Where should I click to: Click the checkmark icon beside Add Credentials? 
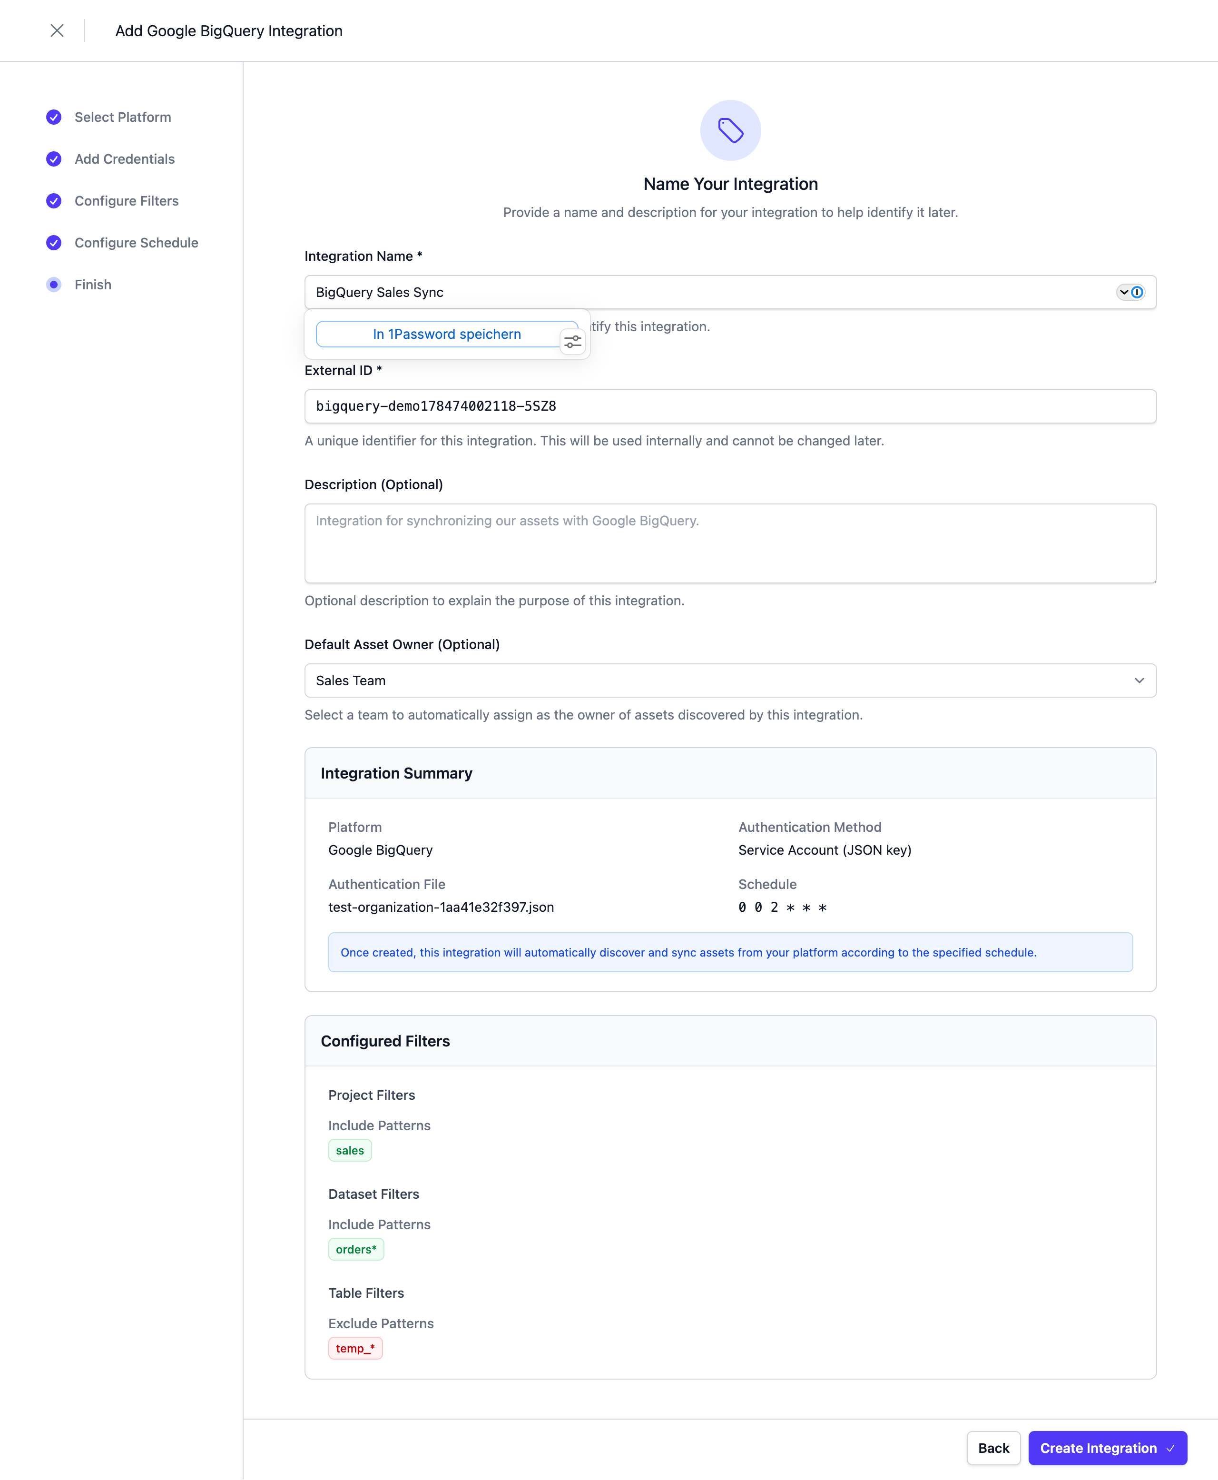click(54, 159)
